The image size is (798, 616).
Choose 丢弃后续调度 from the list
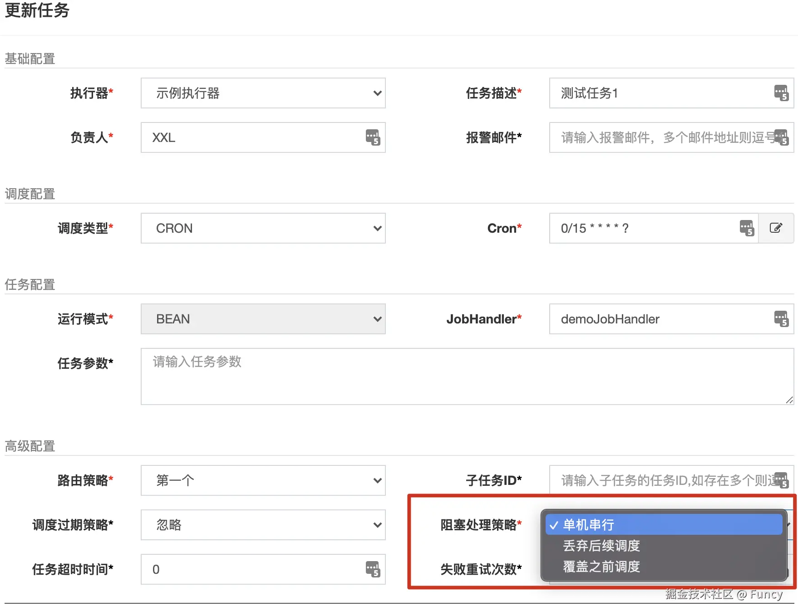pos(601,546)
